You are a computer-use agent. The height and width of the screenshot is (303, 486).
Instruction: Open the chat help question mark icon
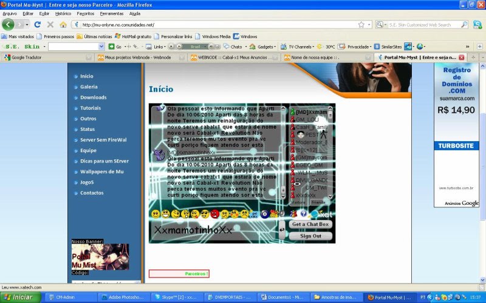pyautogui.click(x=303, y=214)
